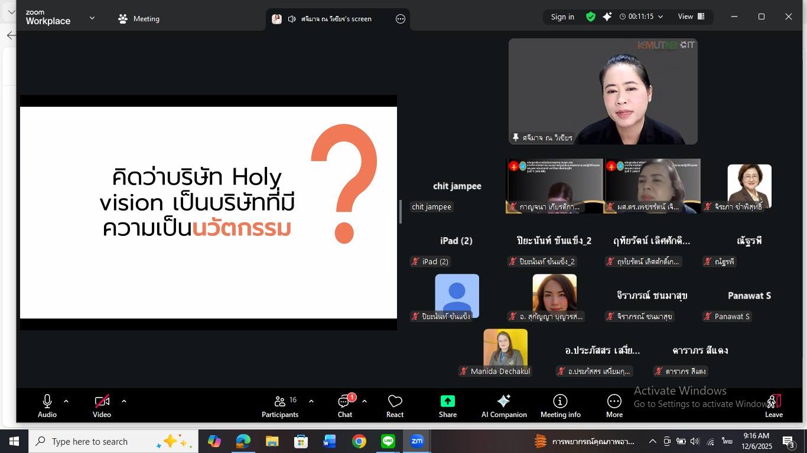807x453 pixels.
Task: Click the Sign in button
Action: point(562,17)
